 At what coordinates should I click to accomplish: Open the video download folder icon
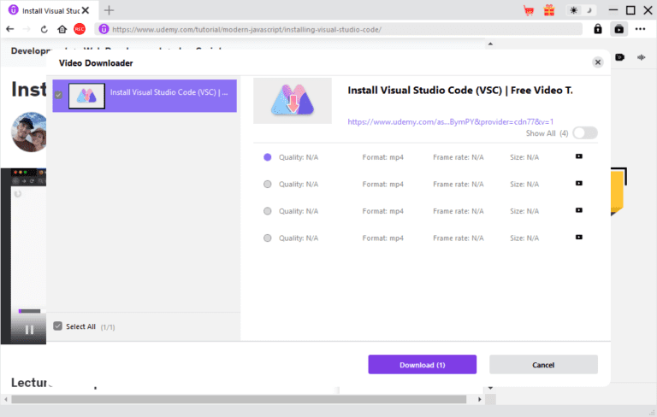619,28
